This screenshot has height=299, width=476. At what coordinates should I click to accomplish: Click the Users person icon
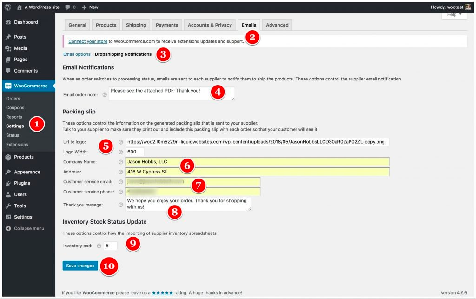(8, 194)
